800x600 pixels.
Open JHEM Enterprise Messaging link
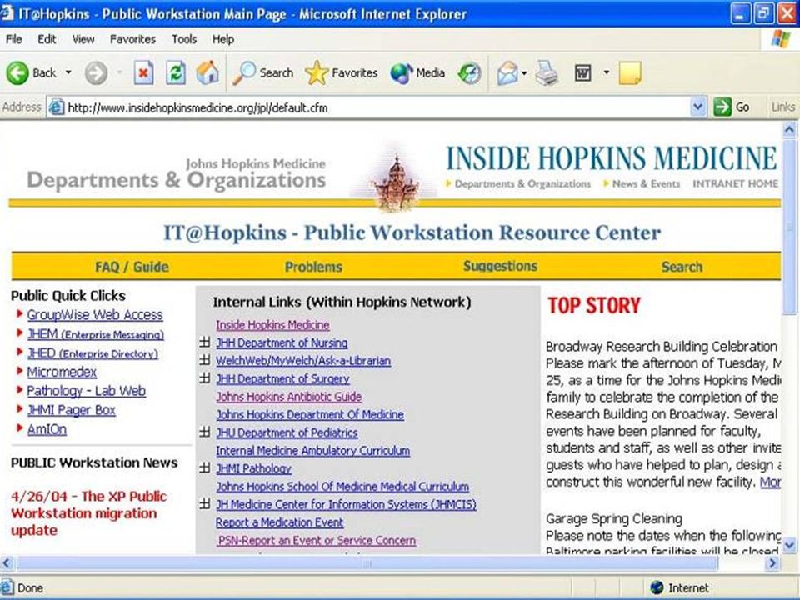[x=95, y=334]
